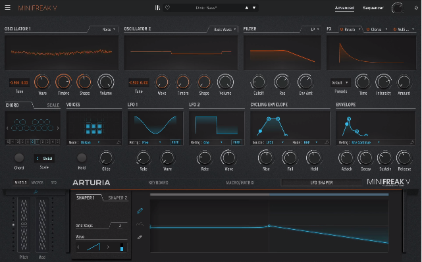
Task: Click the Oscillator 2 Shape knob
Action: [204, 82]
